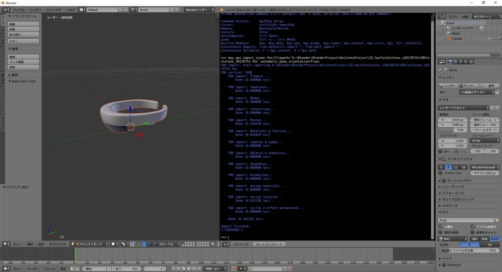This screenshot has height=272, width=502.
Task: Click the Autocomplete (オートコンプリート) button
Action: pos(269,245)
